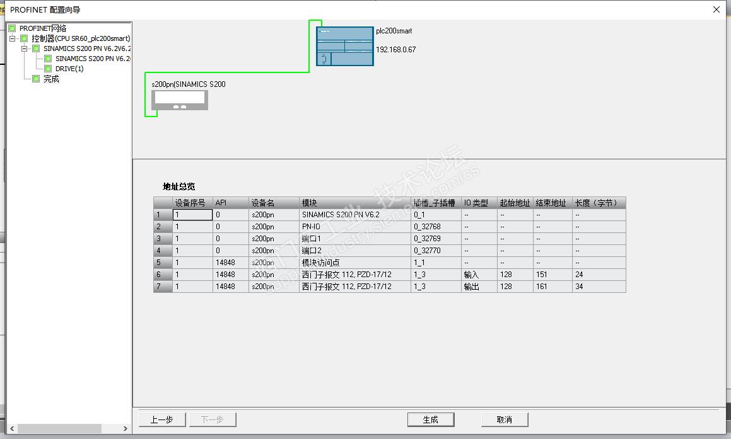
Task: Click the 取消 button
Action: 505,420
